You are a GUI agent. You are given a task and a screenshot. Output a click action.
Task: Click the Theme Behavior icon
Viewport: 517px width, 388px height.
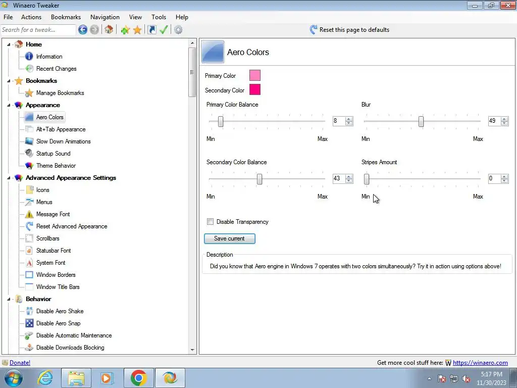coord(29,166)
